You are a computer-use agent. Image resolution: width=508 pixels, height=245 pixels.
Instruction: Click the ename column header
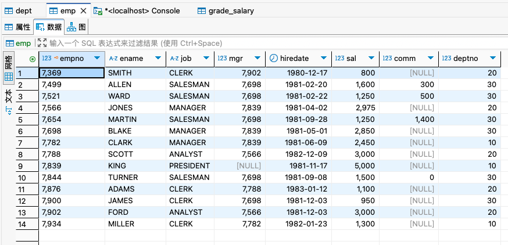(x=135, y=59)
